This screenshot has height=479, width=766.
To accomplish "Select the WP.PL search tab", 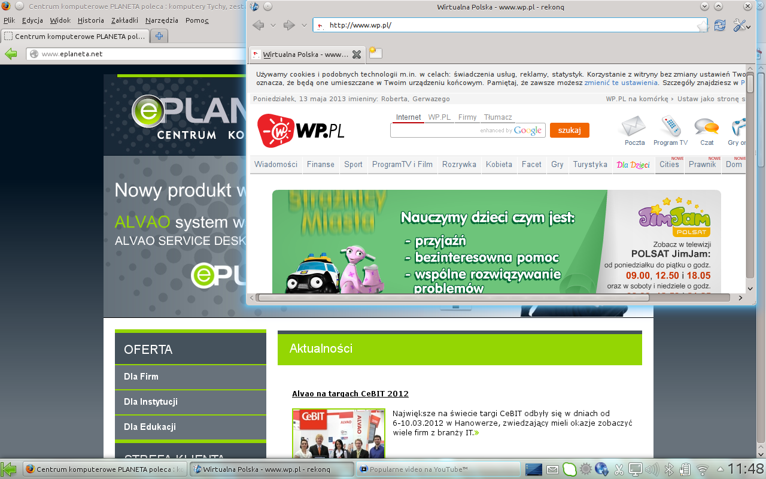I will pyautogui.click(x=439, y=117).
